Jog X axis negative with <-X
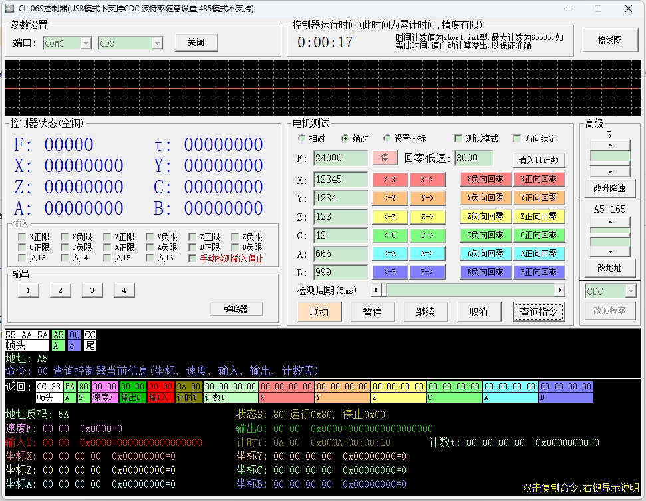Viewport: 646px width, 501px height. click(x=390, y=179)
